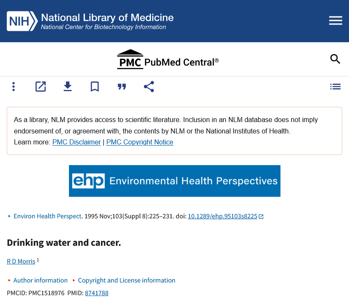Image resolution: width=349 pixels, height=307 pixels.
Task: Open the three-dot more options menu
Action: [x=14, y=87]
